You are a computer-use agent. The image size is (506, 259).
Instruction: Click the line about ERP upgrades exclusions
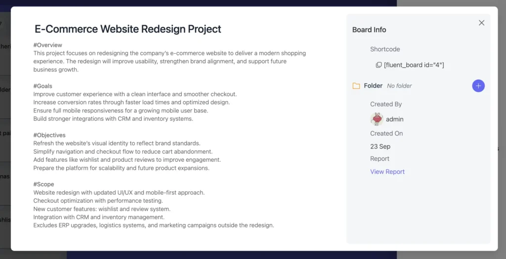(x=153, y=225)
